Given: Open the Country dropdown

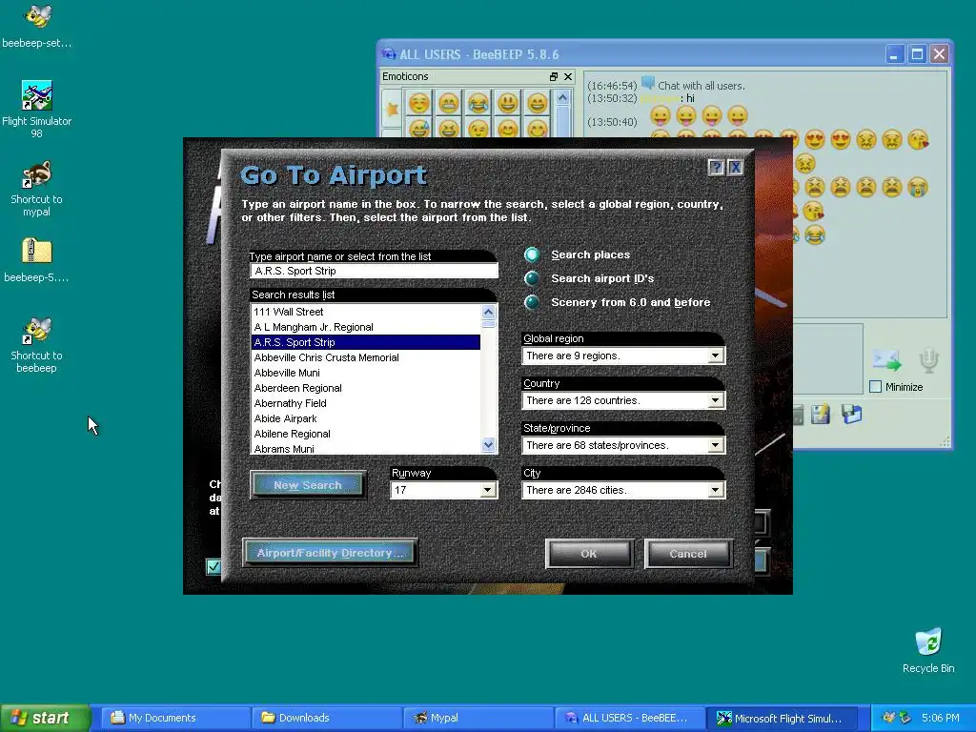Looking at the screenshot, I should (715, 400).
